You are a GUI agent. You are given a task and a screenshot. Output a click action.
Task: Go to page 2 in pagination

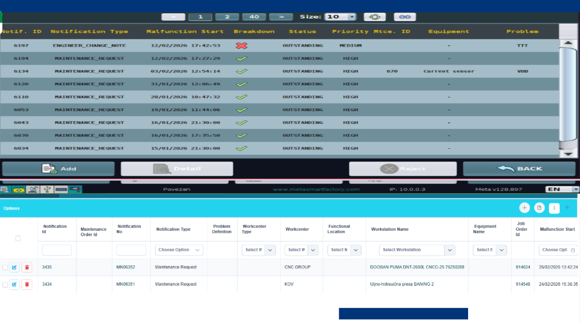click(x=227, y=17)
